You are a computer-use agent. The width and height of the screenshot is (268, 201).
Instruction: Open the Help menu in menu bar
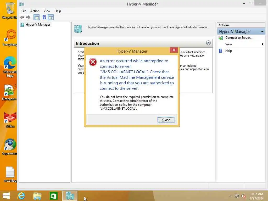pos(58,11)
